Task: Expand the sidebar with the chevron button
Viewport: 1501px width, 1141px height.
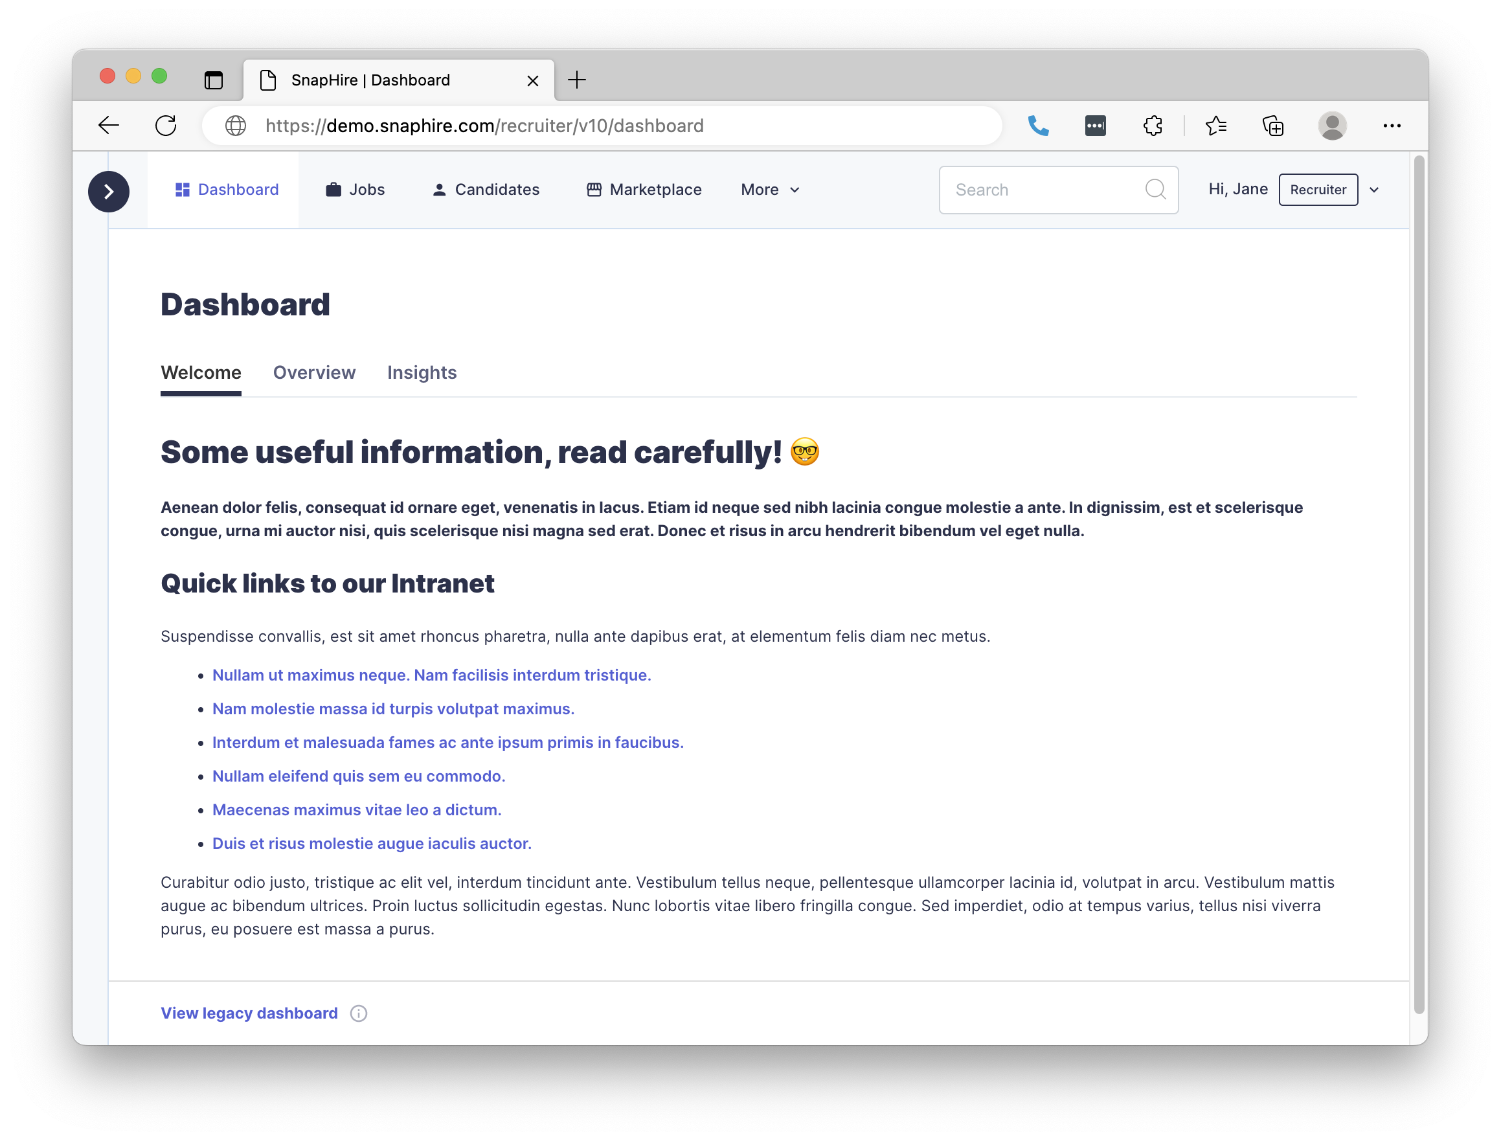Action: click(109, 192)
